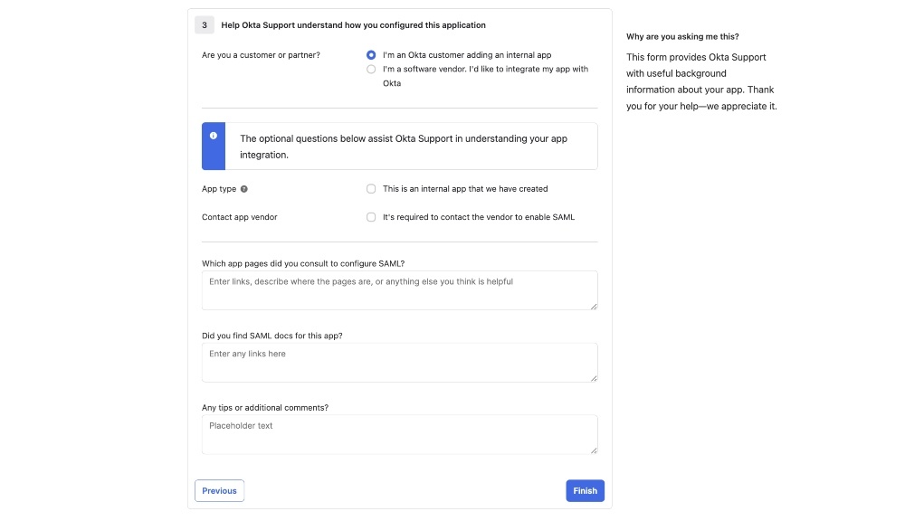Click the blue info icon in banner

pos(214,136)
